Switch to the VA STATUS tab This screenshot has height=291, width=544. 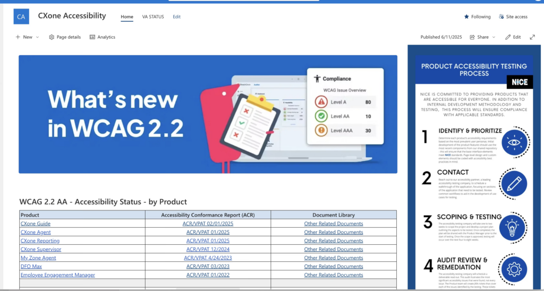point(153,16)
